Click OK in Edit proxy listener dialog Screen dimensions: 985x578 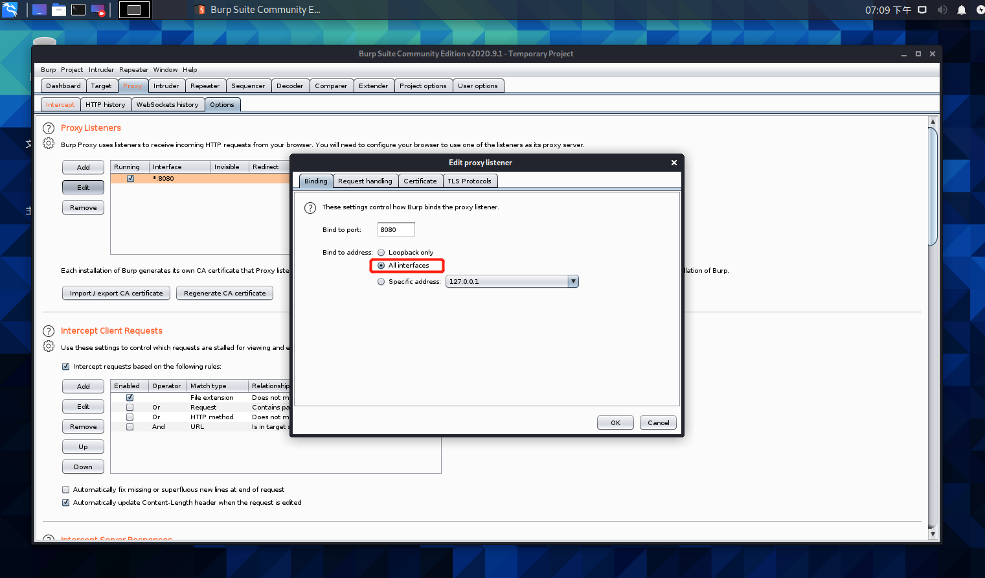615,422
